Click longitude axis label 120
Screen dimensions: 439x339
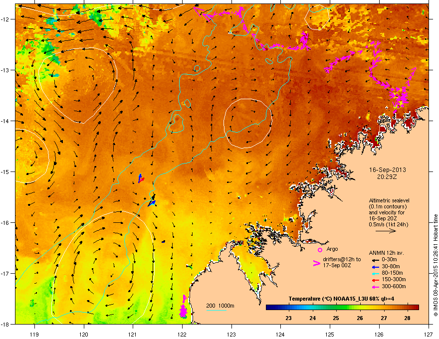pyautogui.click(x=84, y=334)
